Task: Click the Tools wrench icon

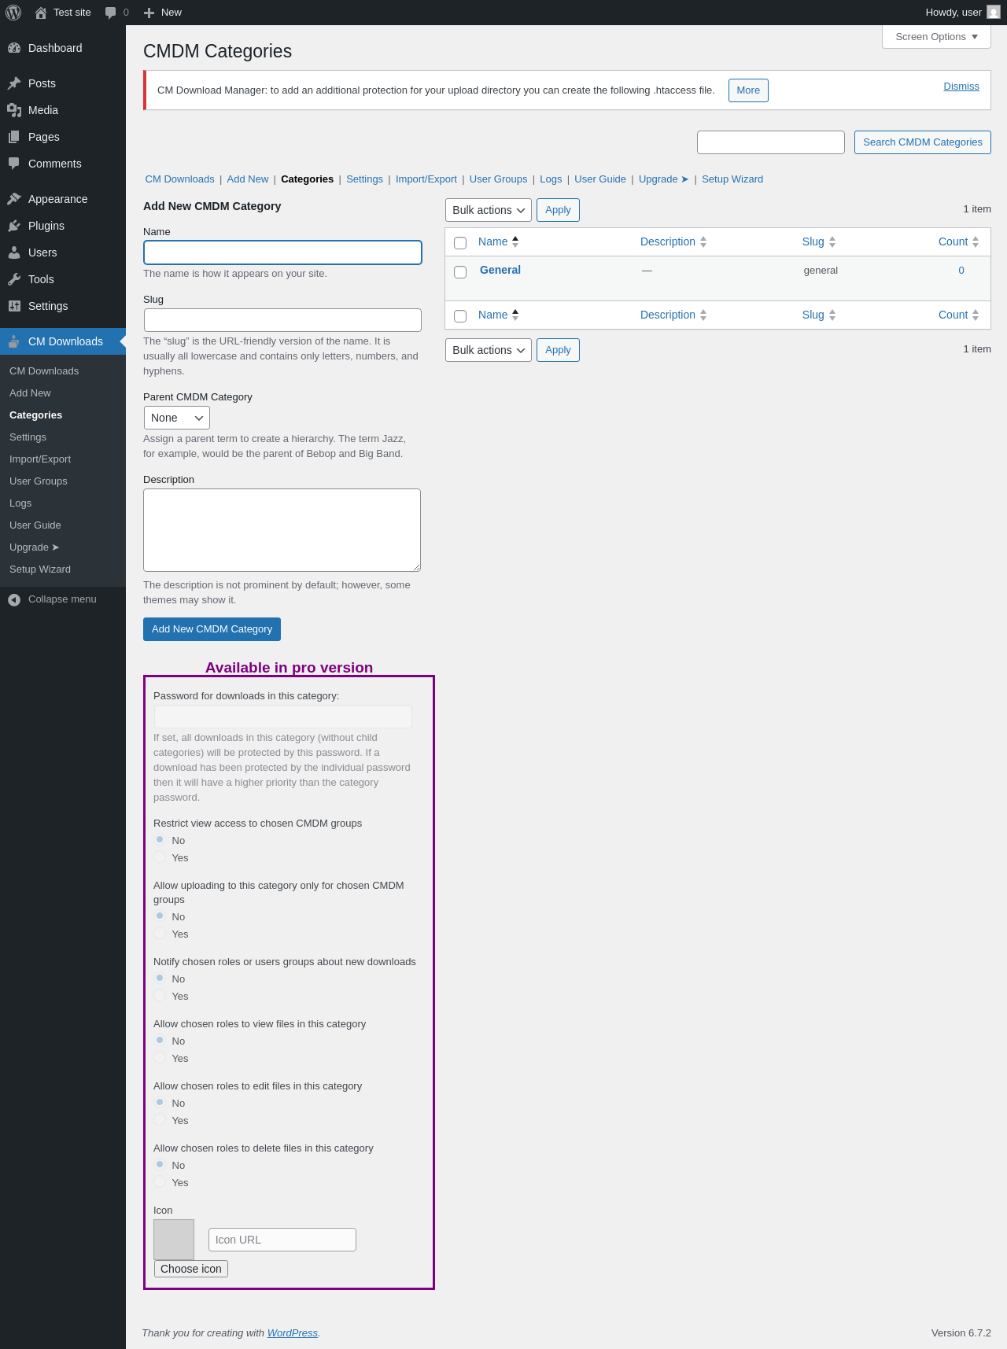Action: 14,279
